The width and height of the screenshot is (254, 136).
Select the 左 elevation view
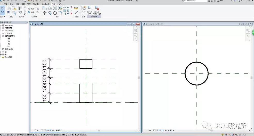click(9, 46)
